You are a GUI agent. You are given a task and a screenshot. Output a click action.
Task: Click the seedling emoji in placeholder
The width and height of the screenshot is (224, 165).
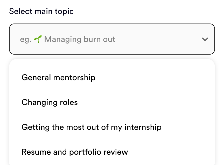coord(38,39)
